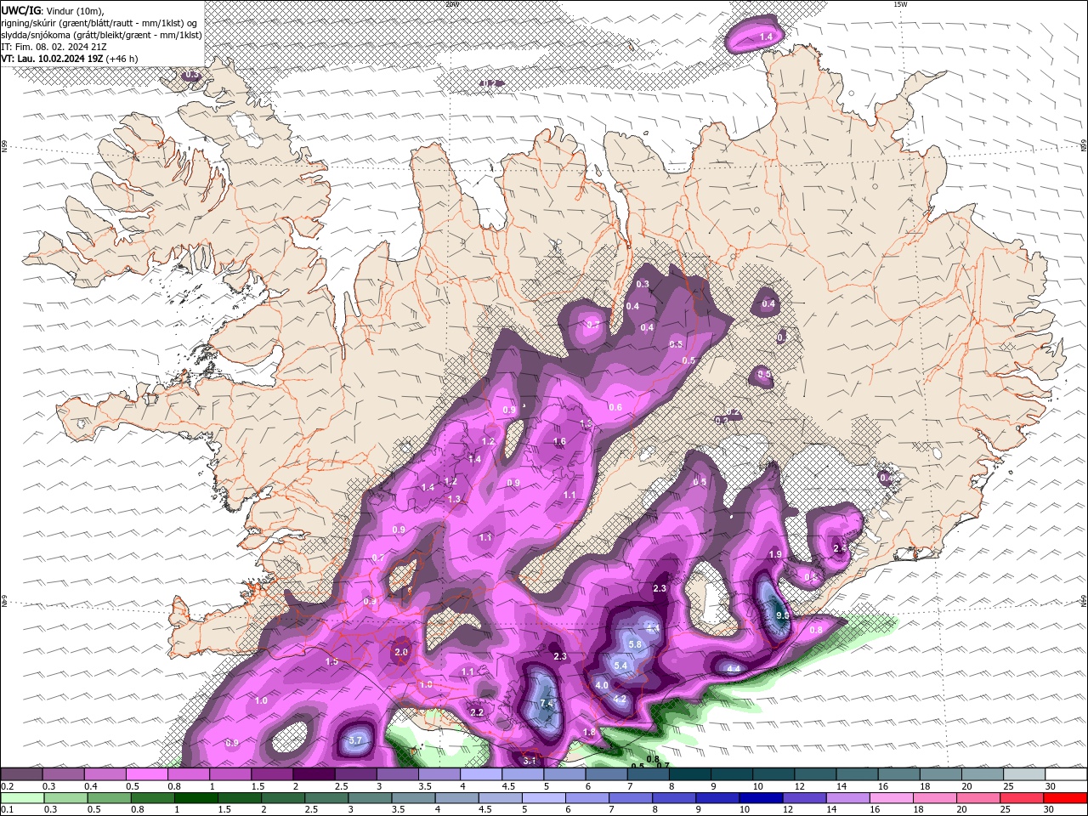Click the 2.0 precipitation value
The image size is (1088, 816).
401,653
